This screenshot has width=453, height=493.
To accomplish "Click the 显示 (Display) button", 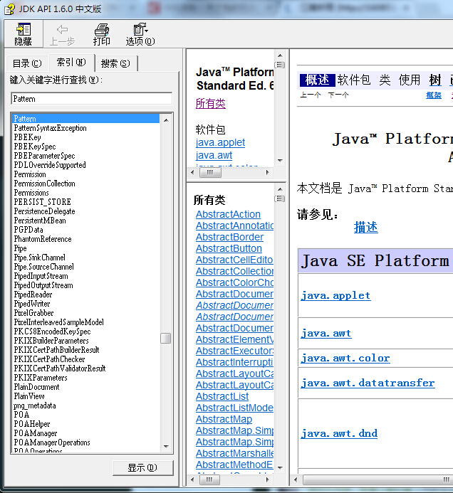I will click(x=142, y=468).
